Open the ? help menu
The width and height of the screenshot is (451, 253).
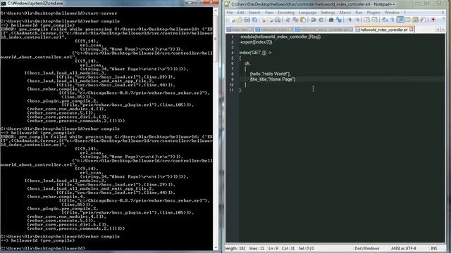point(404,13)
